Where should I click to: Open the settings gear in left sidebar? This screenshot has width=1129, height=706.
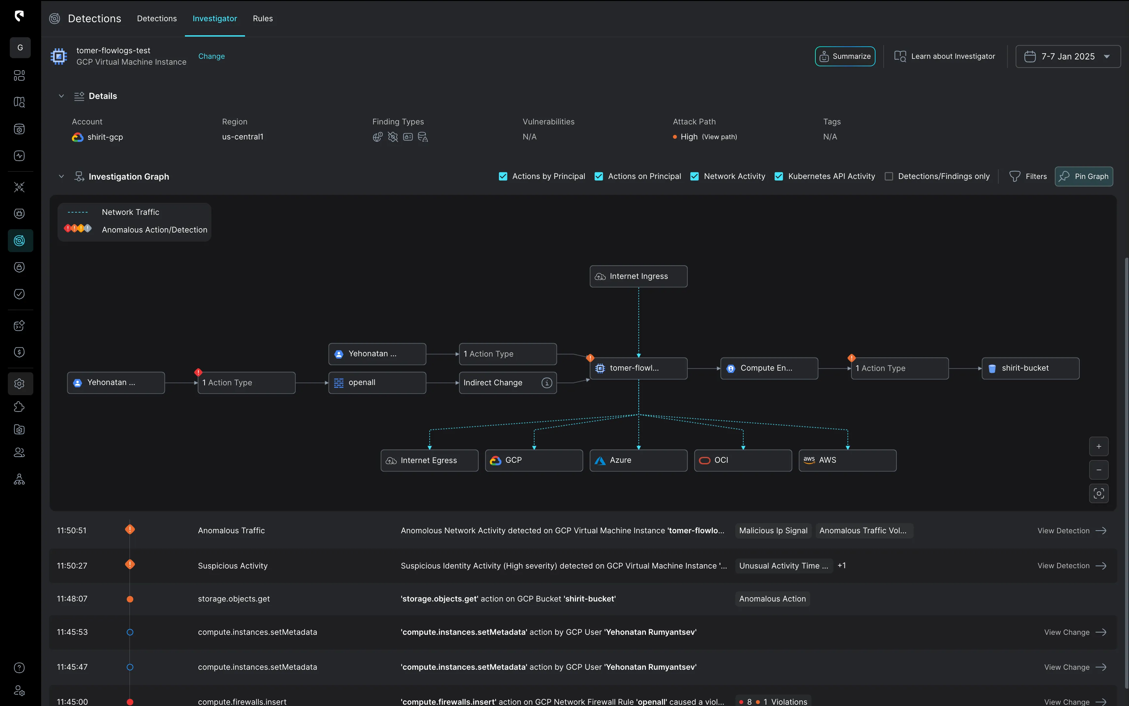click(x=19, y=384)
